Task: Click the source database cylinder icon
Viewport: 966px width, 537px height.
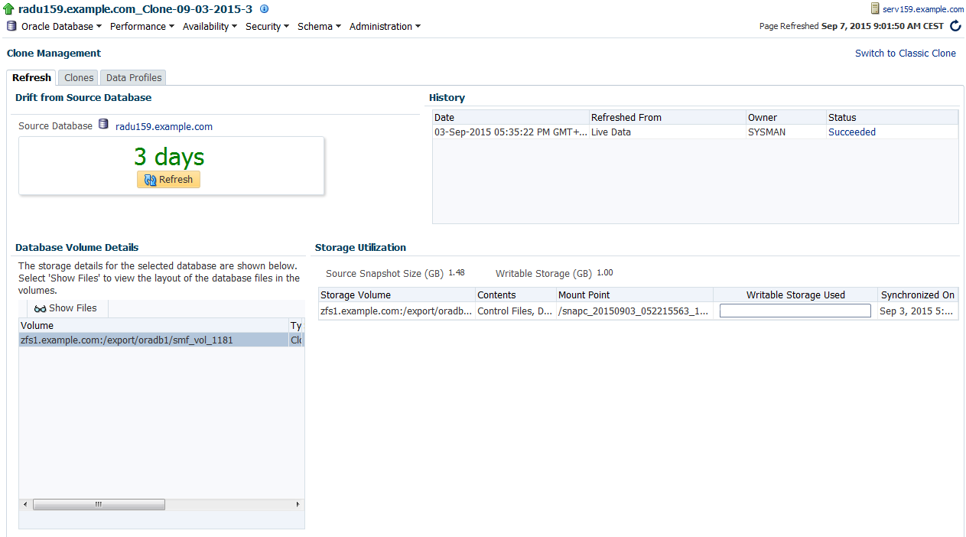Action: (x=103, y=125)
